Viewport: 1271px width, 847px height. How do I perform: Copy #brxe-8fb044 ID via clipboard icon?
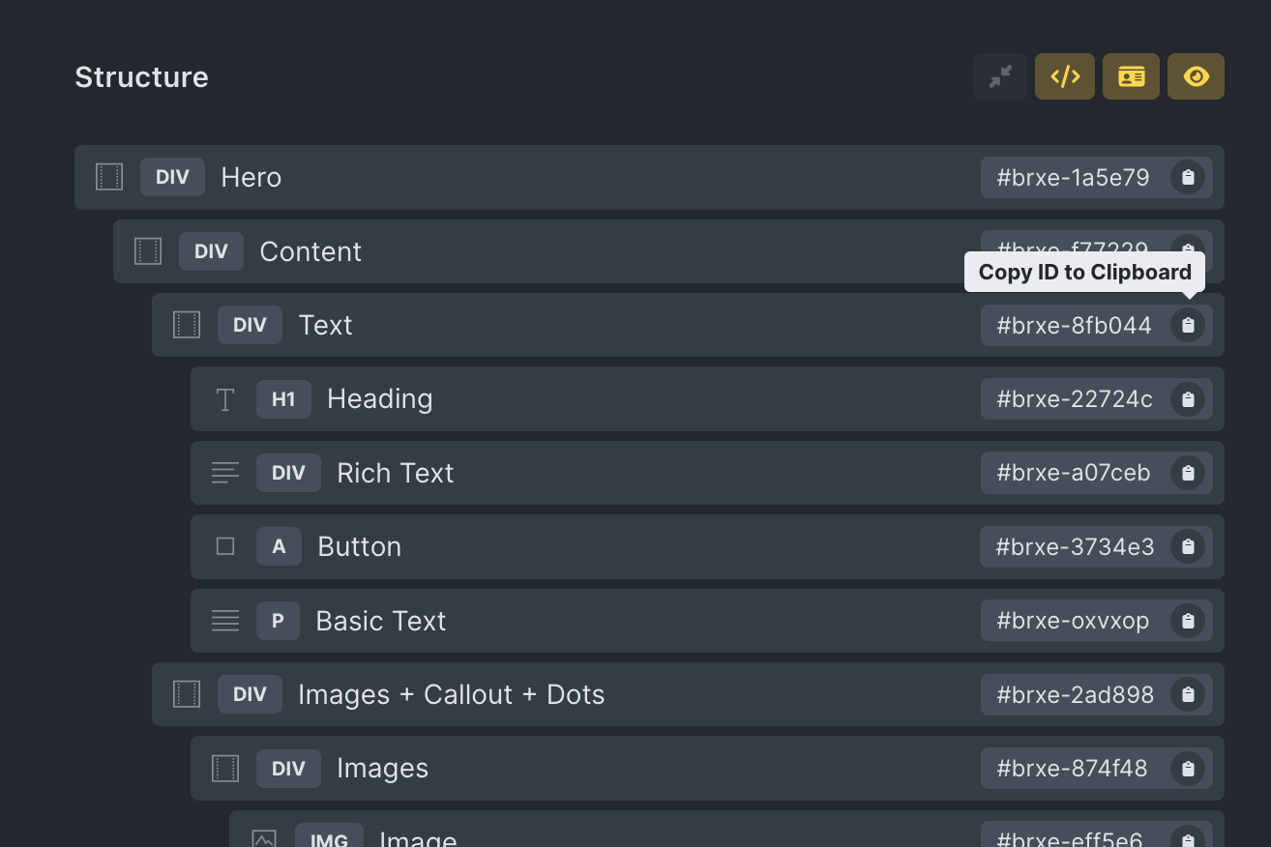point(1189,326)
